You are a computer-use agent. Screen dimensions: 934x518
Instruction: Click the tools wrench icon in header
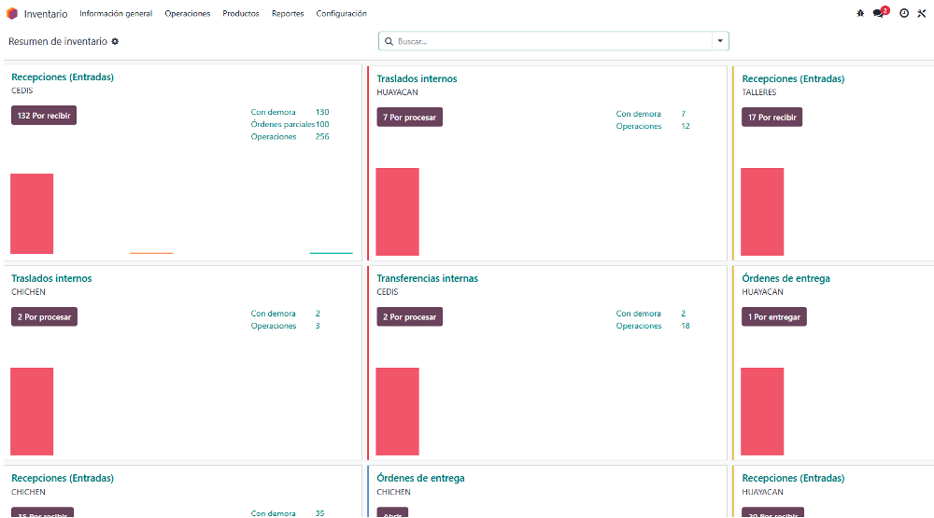922,13
